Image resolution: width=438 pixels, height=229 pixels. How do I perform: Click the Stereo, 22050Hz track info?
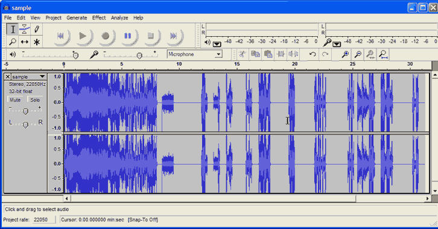[27, 84]
